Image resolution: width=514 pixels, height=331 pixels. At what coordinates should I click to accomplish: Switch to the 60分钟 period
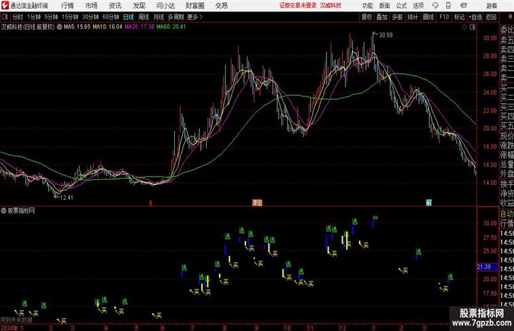111,17
